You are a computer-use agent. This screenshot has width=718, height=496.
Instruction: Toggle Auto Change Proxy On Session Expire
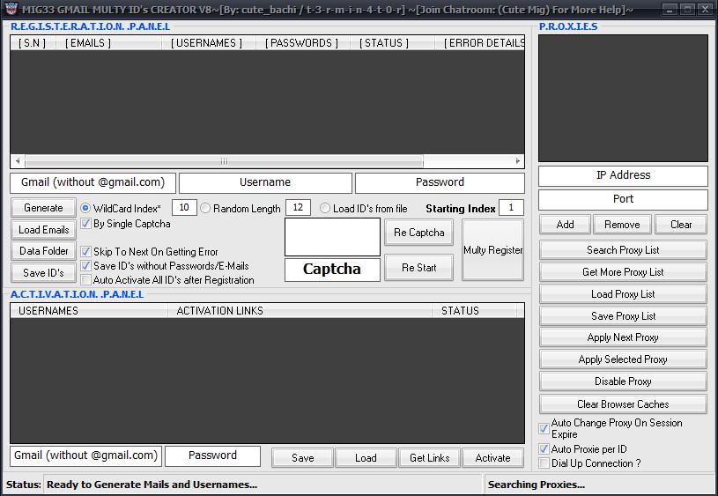point(544,429)
